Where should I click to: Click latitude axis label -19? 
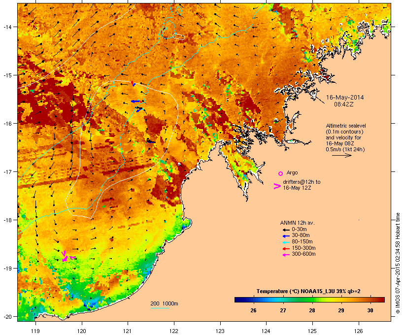tap(7, 268)
